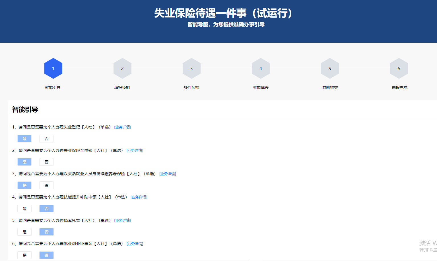The height and width of the screenshot is (261, 437).
Task: Select 否 for the 续缴养老保险 question
Action: click(x=46, y=185)
